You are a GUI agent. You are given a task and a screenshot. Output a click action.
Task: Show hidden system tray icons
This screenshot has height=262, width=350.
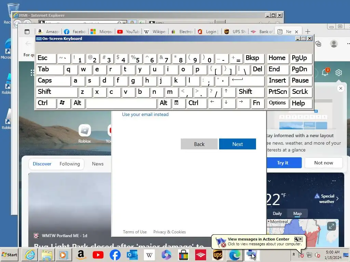(294, 254)
